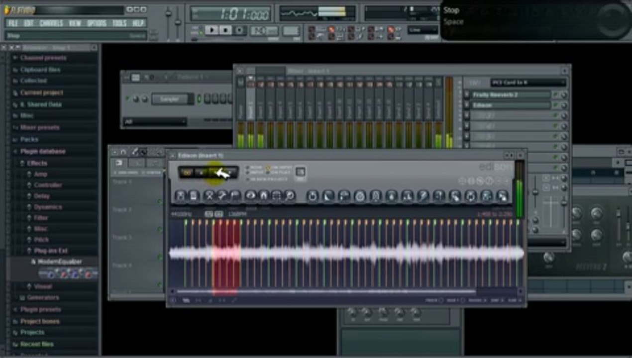
Task: Open Edison's scissors edit menu
Action: pos(210,196)
